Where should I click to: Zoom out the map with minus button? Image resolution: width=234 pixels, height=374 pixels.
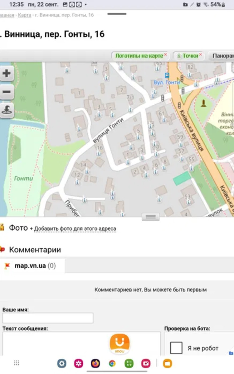pos(7,92)
